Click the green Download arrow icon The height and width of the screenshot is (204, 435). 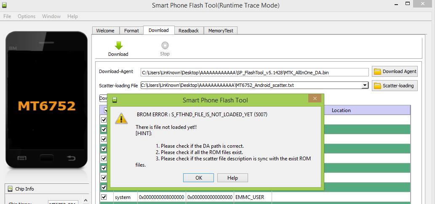tap(118, 46)
